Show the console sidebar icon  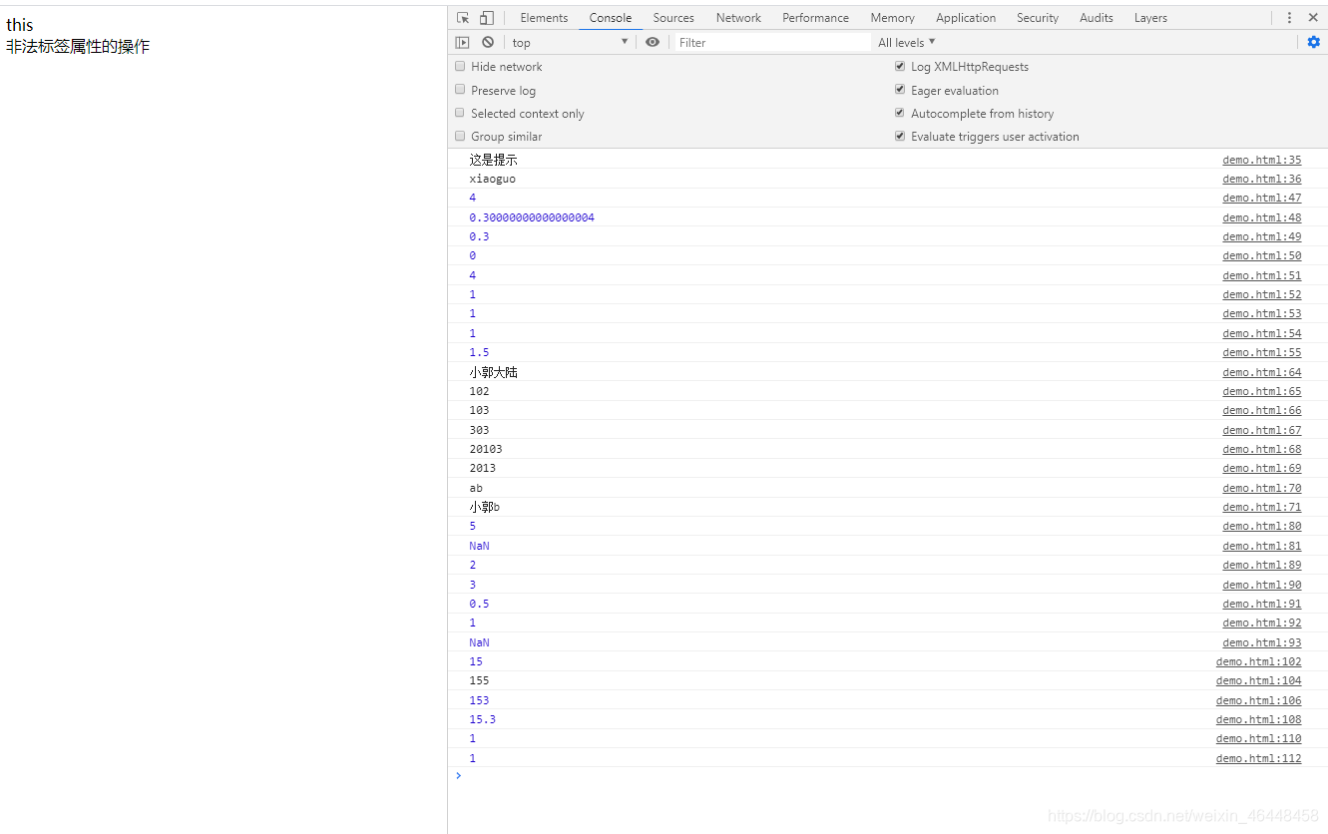pos(462,42)
